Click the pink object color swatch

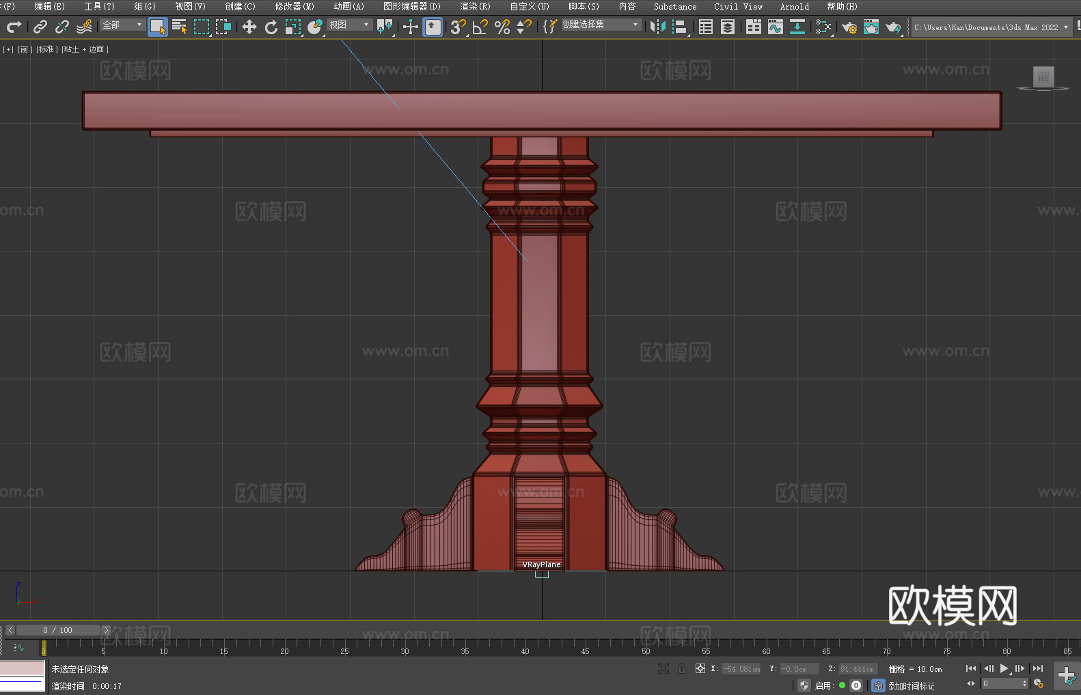coord(23,668)
